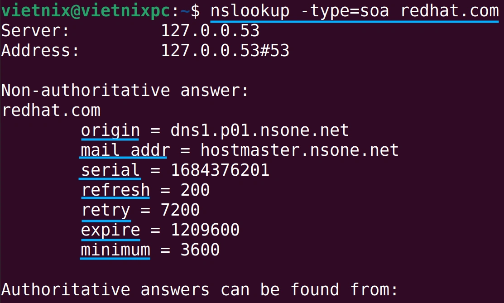
Task: Click the Non-authoritative answer: line
Action: (x=125, y=91)
